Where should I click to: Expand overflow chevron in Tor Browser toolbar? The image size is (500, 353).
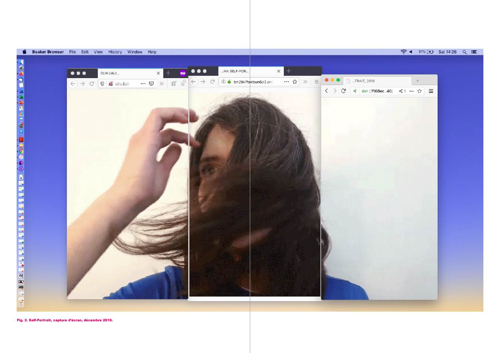click(x=305, y=82)
